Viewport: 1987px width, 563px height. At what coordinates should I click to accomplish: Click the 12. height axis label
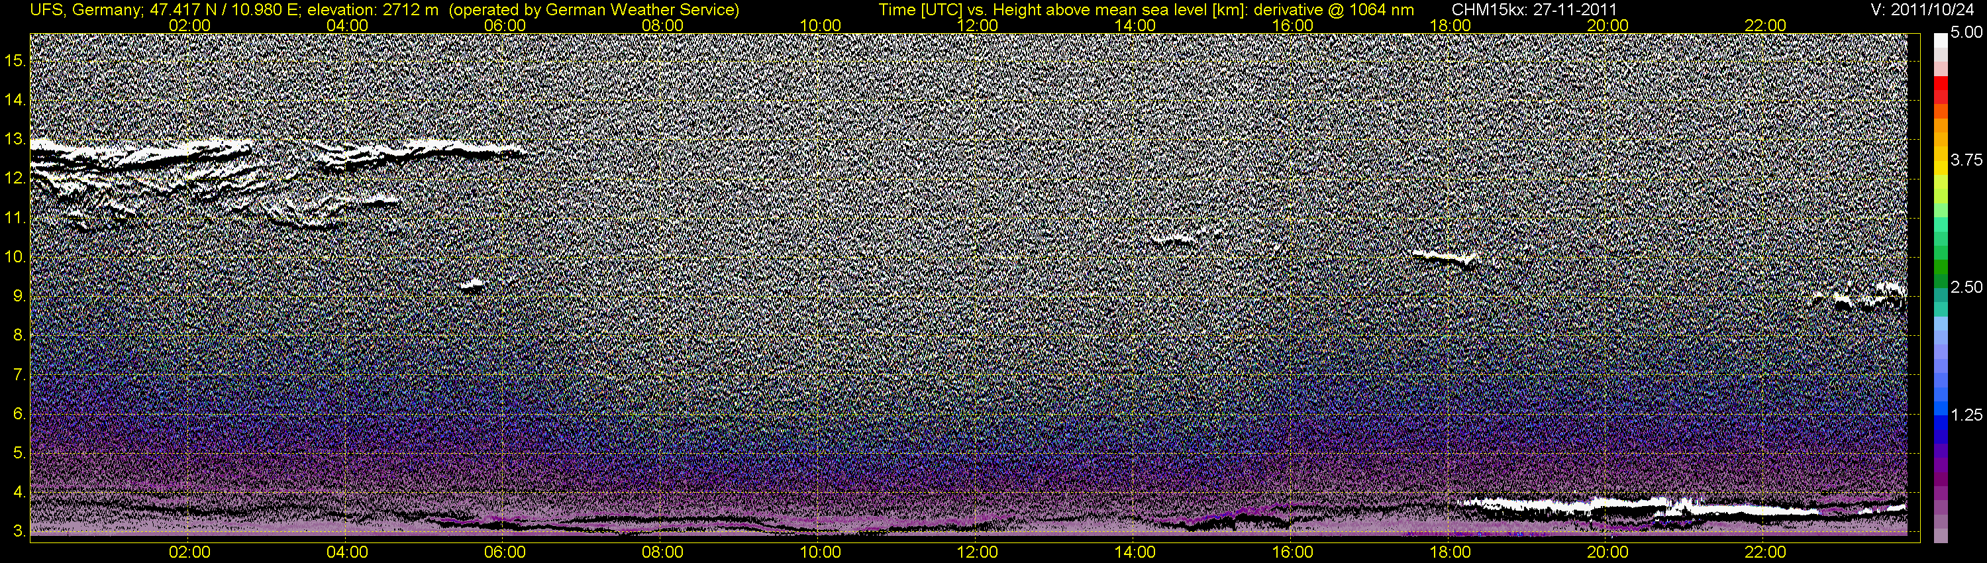(x=15, y=178)
